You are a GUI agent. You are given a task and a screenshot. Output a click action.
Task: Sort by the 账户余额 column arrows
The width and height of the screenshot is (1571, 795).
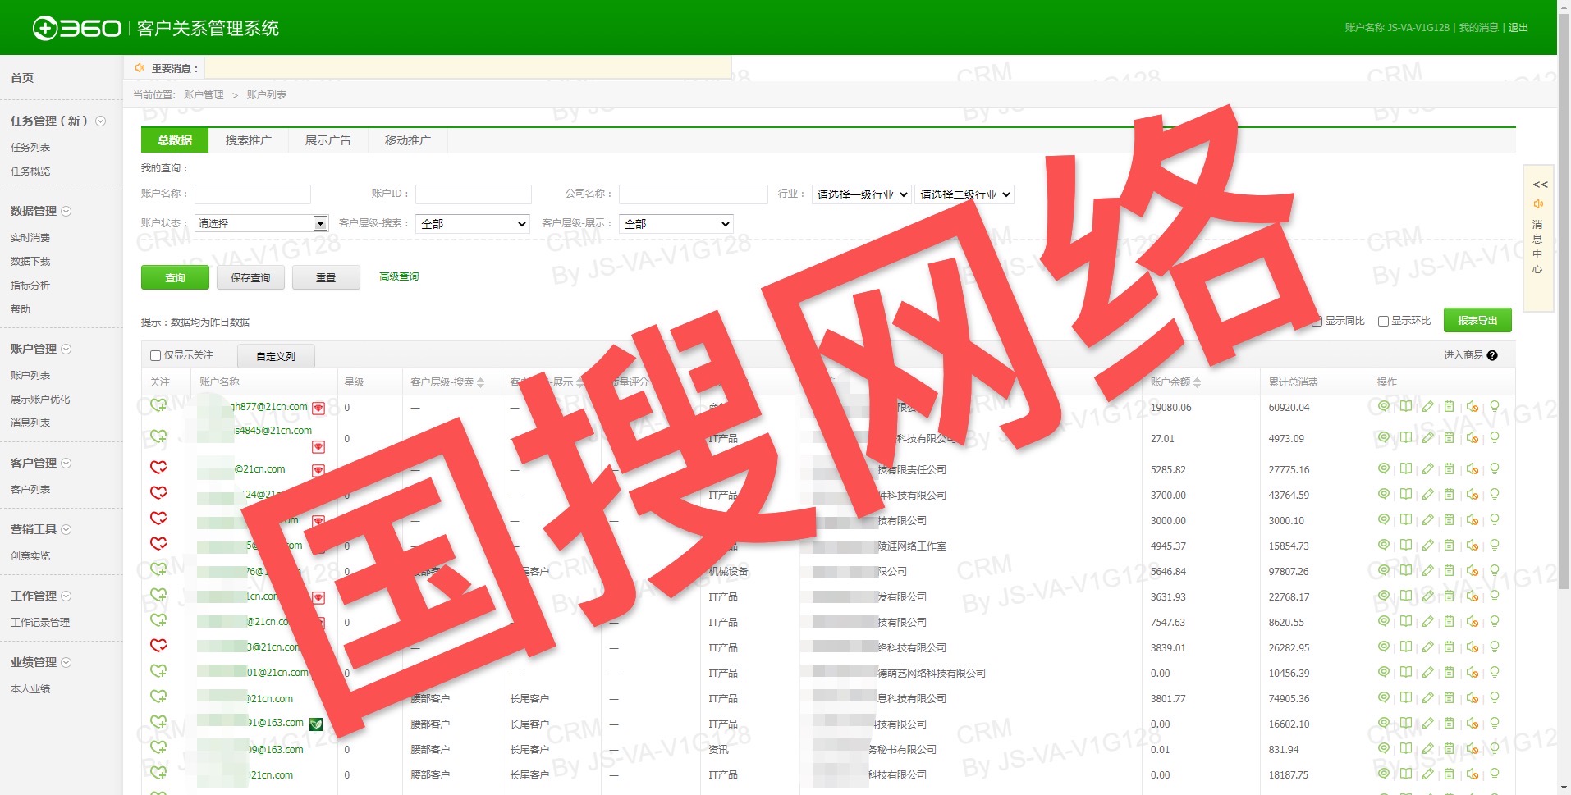[1198, 382]
